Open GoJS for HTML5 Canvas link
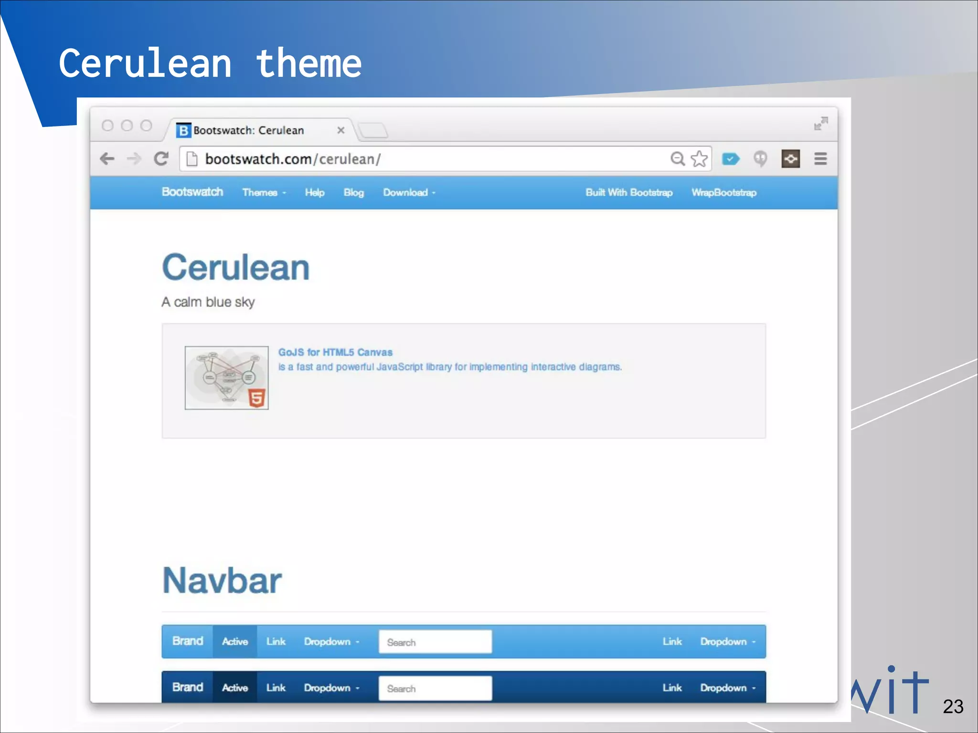 click(335, 352)
